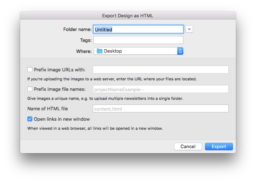Enable the Prefix image URLs with checkbox
This screenshot has height=182, width=256.
click(x=30, y=70)
